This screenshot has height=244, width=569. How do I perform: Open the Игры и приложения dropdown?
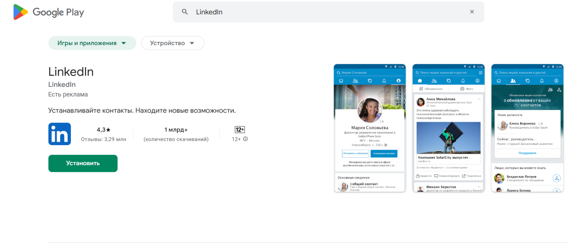coord(92,43)
